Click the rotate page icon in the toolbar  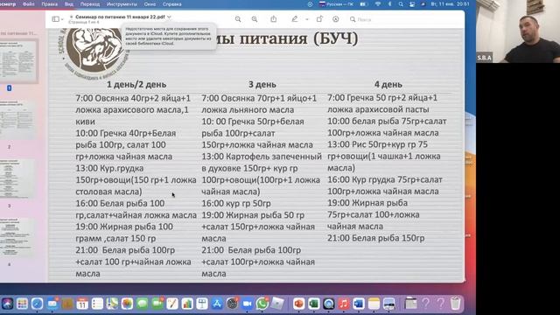tap(319, 19)
